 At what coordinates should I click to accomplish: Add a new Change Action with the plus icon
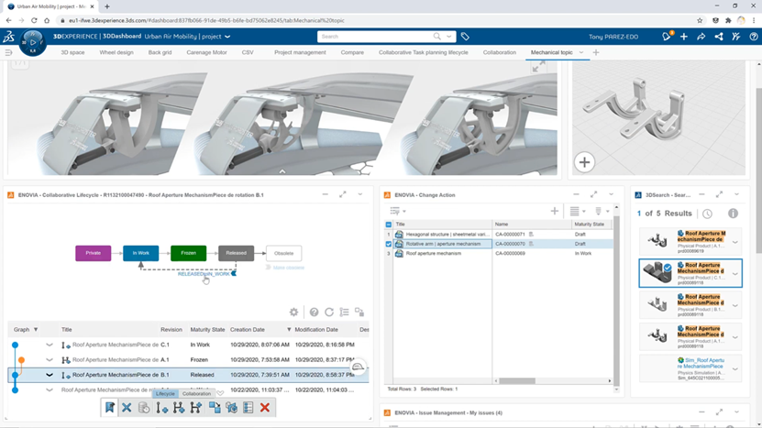pos(554,211)
